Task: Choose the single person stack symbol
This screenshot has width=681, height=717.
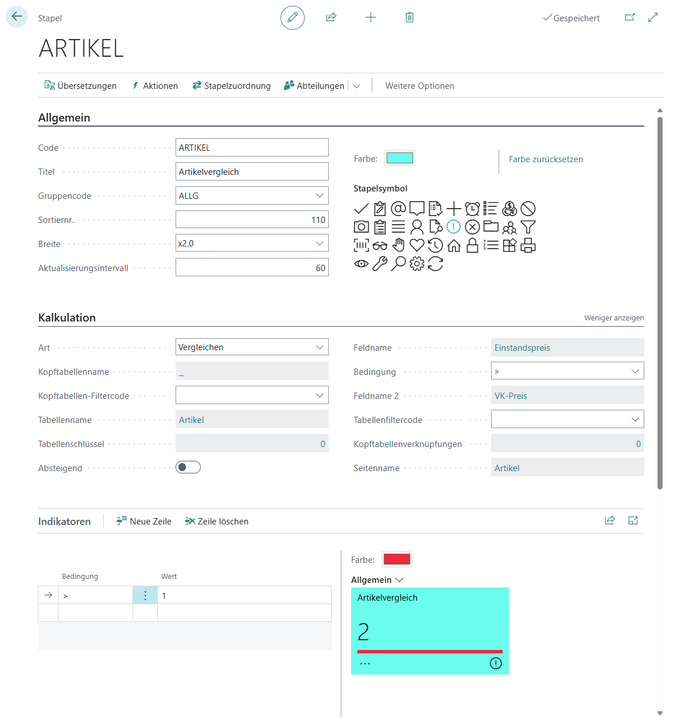Action: coord(417,227)
